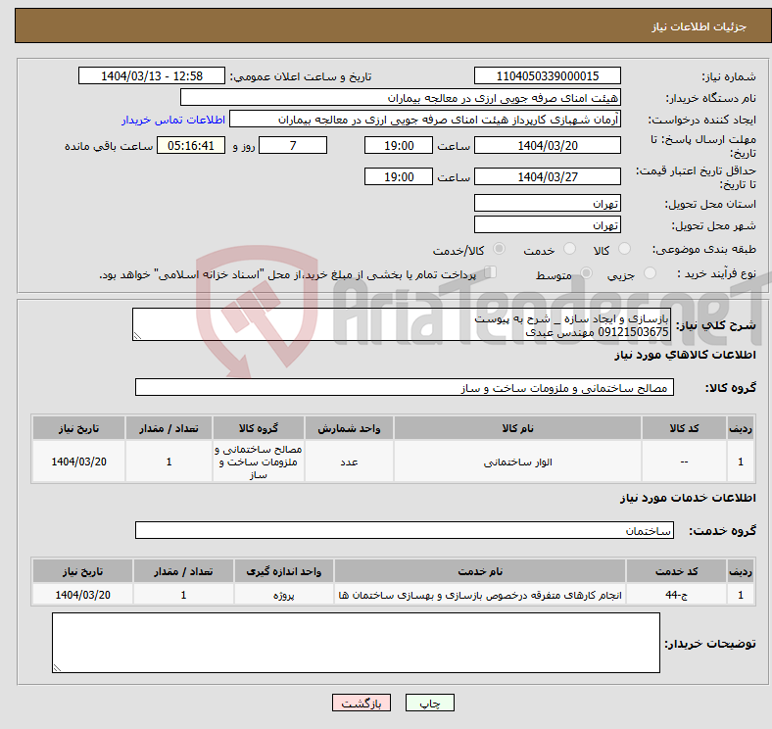The image size is (772, 729).
Task: Open اطلاعات تماس خریدار link
Action: (173, 120)
